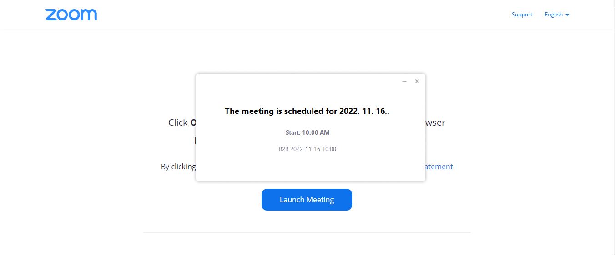
Task: Click the Launch Meeting button
Action: pos(307,200)
